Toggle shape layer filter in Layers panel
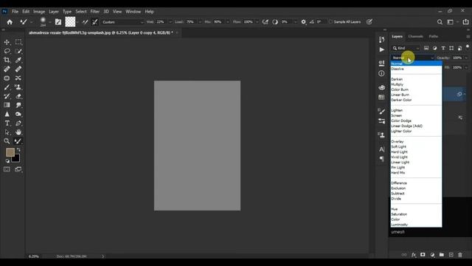 point(451,48)
